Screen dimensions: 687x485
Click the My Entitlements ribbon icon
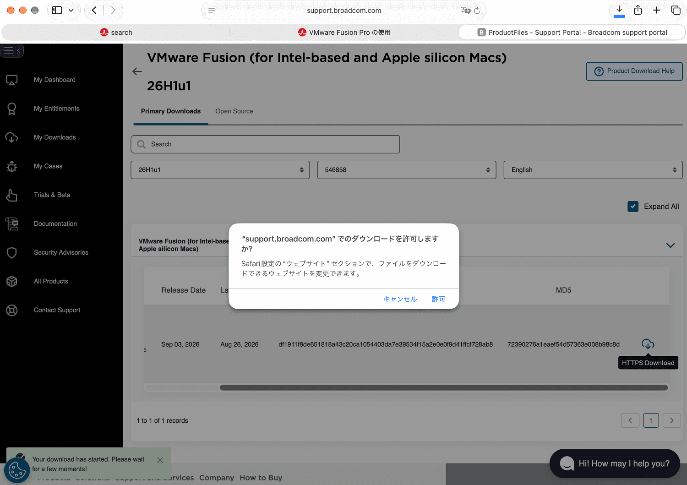[12, 109]
